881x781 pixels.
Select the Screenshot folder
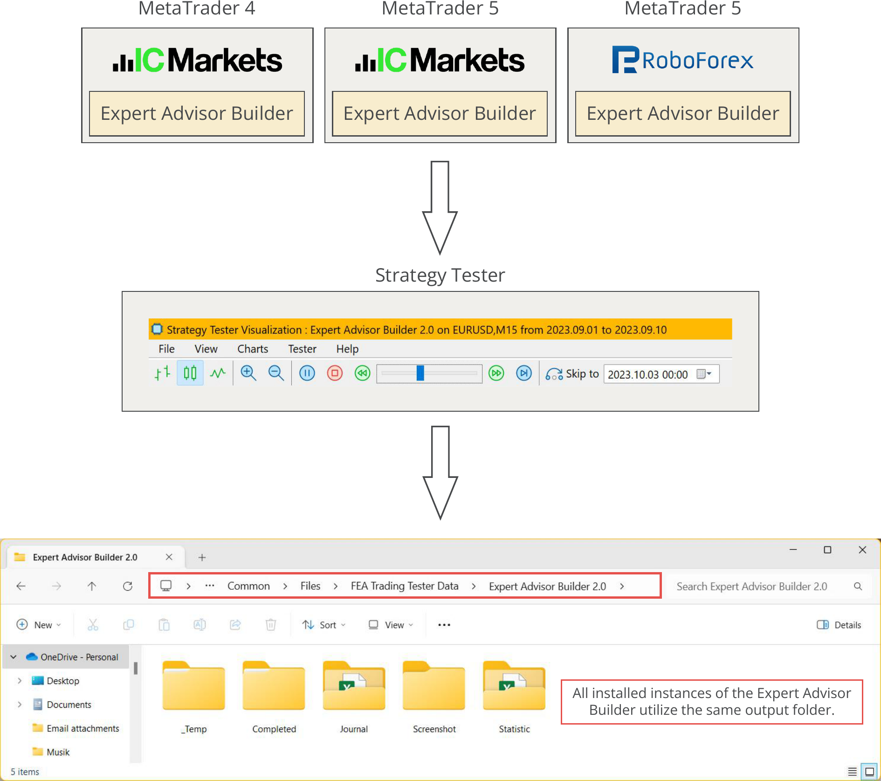(434, 697)
